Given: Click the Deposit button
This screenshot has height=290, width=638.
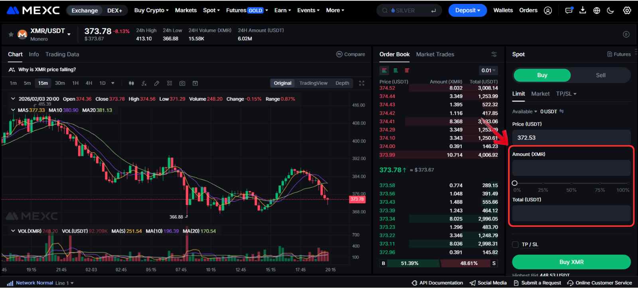Looking at the screenshot, I should click(468, 10).
